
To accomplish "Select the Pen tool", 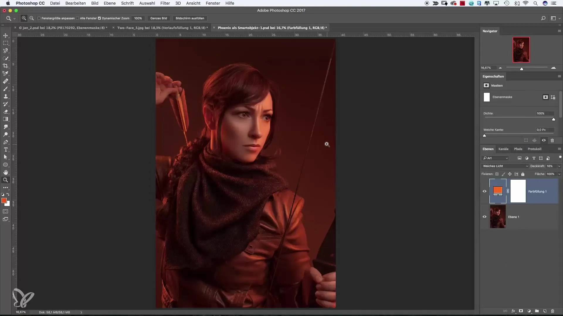I will click(x=6, y=142).
